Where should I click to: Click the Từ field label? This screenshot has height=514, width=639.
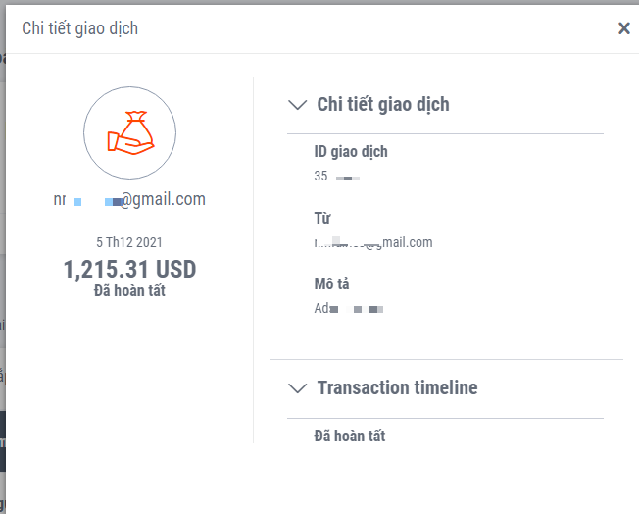point(322,218)
